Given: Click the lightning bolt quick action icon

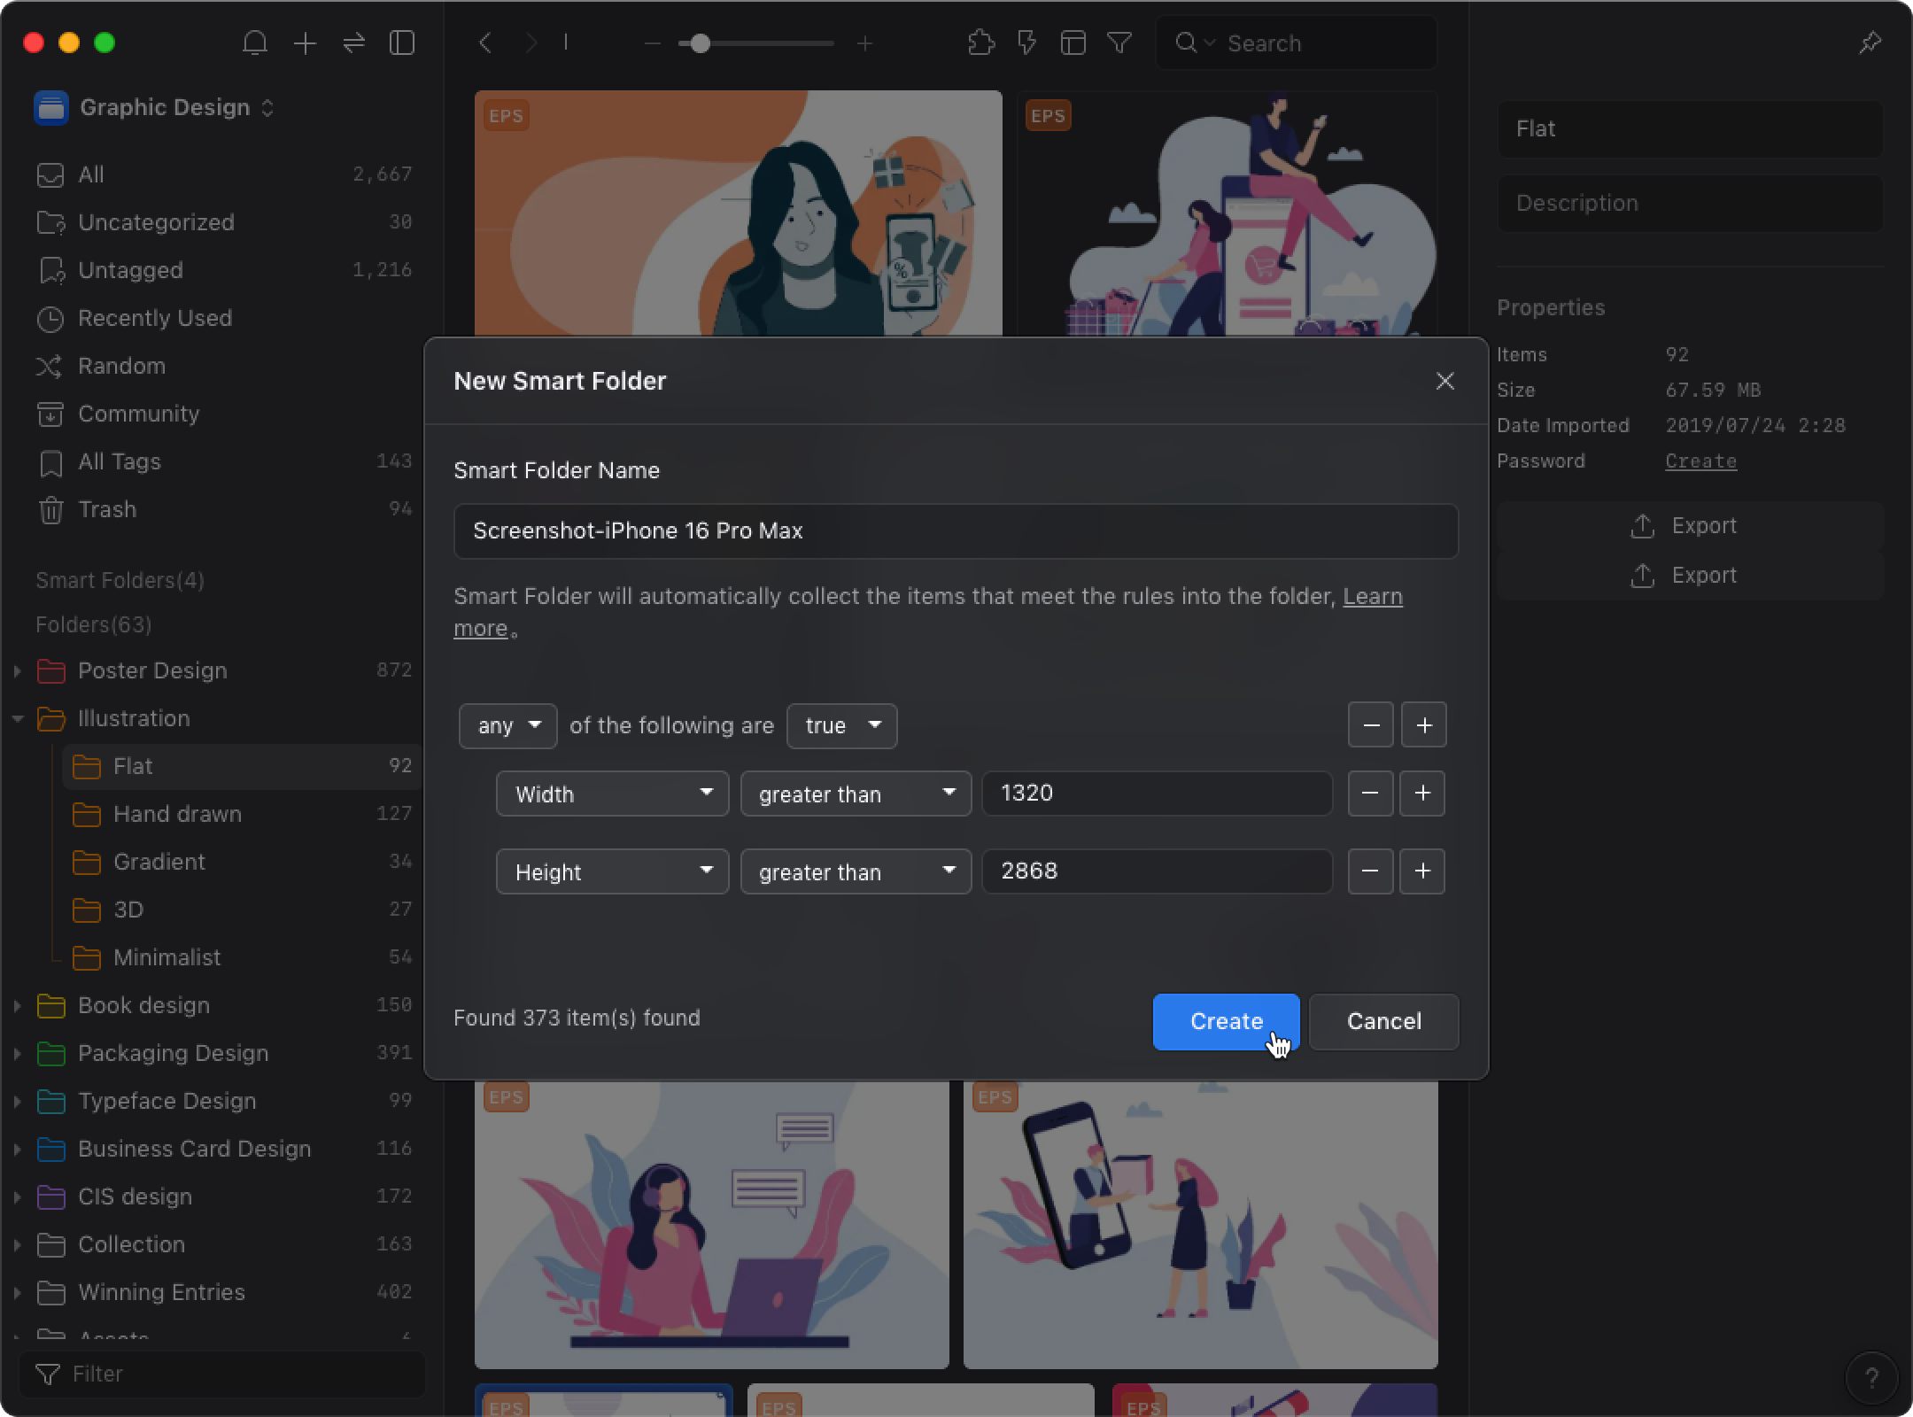Looking at the screenshot, I should [1024, 43].
